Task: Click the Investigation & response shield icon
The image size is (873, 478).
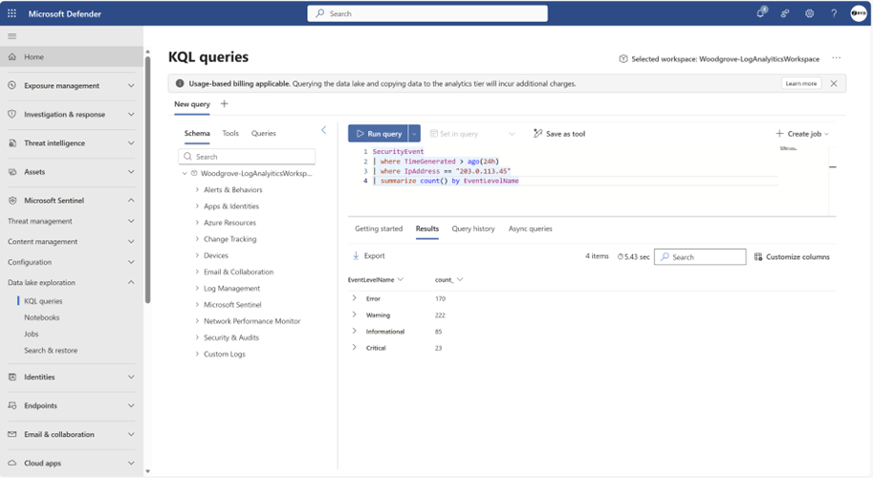Action: click(12, 114)
